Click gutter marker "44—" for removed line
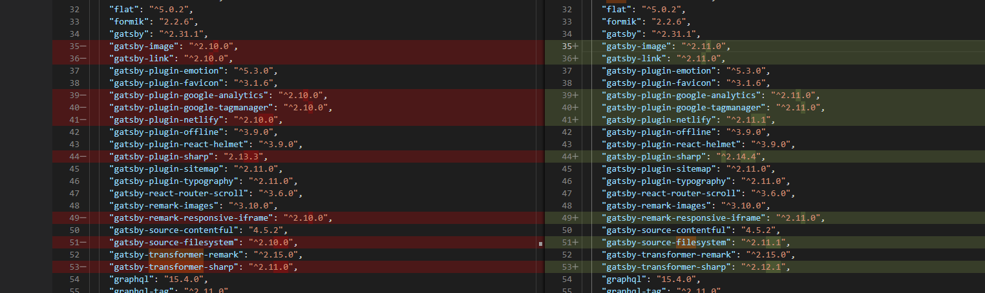 click(78, 157)
